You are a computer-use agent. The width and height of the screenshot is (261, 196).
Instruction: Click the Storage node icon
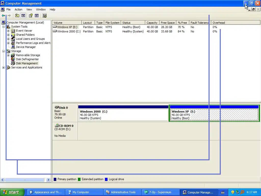pos(8,51)
